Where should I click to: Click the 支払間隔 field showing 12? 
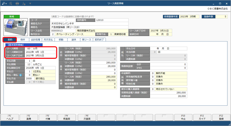[28, 64]
